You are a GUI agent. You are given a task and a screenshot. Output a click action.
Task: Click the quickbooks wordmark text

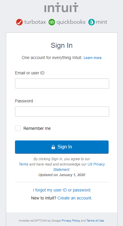click(x=71, y=22)
